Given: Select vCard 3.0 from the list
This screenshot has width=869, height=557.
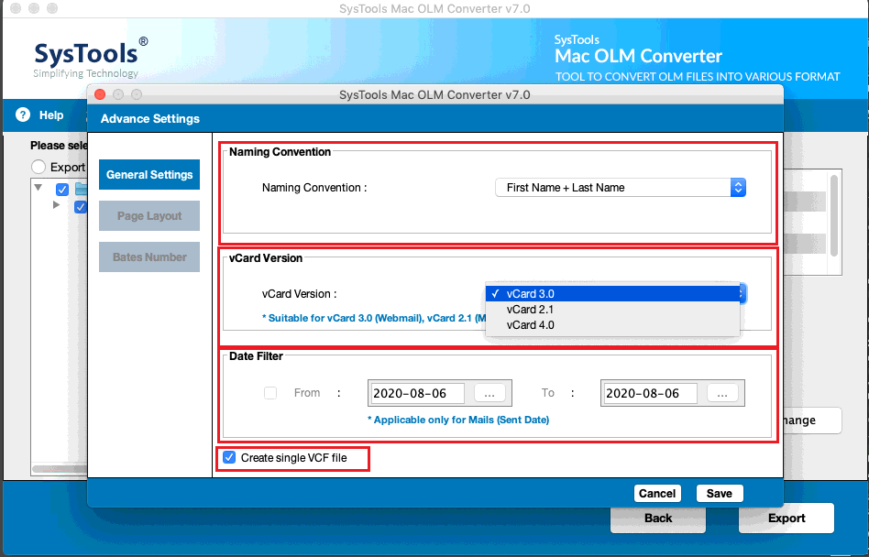Looking at the screenshot, I should point(612,294).
